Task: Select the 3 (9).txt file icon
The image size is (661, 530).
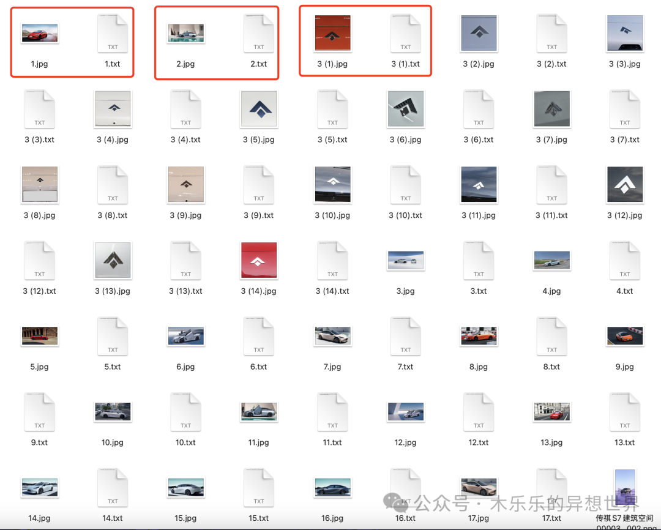Action: (x=259, y=184)
